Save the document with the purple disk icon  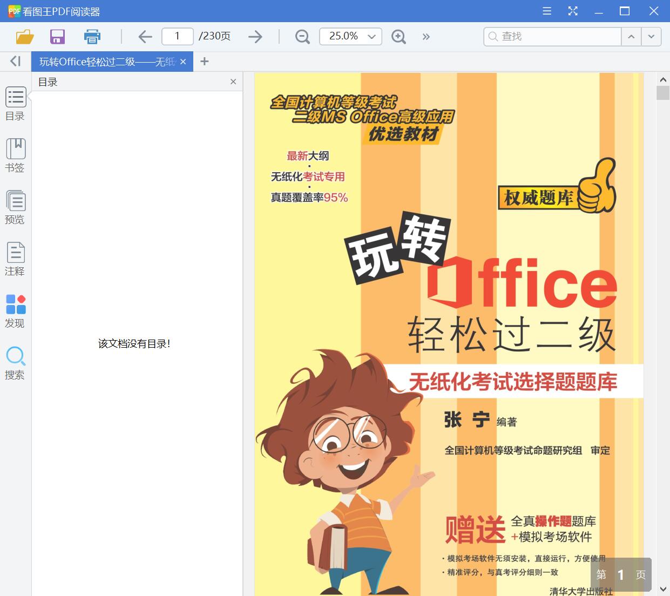[x=57, y=37]
